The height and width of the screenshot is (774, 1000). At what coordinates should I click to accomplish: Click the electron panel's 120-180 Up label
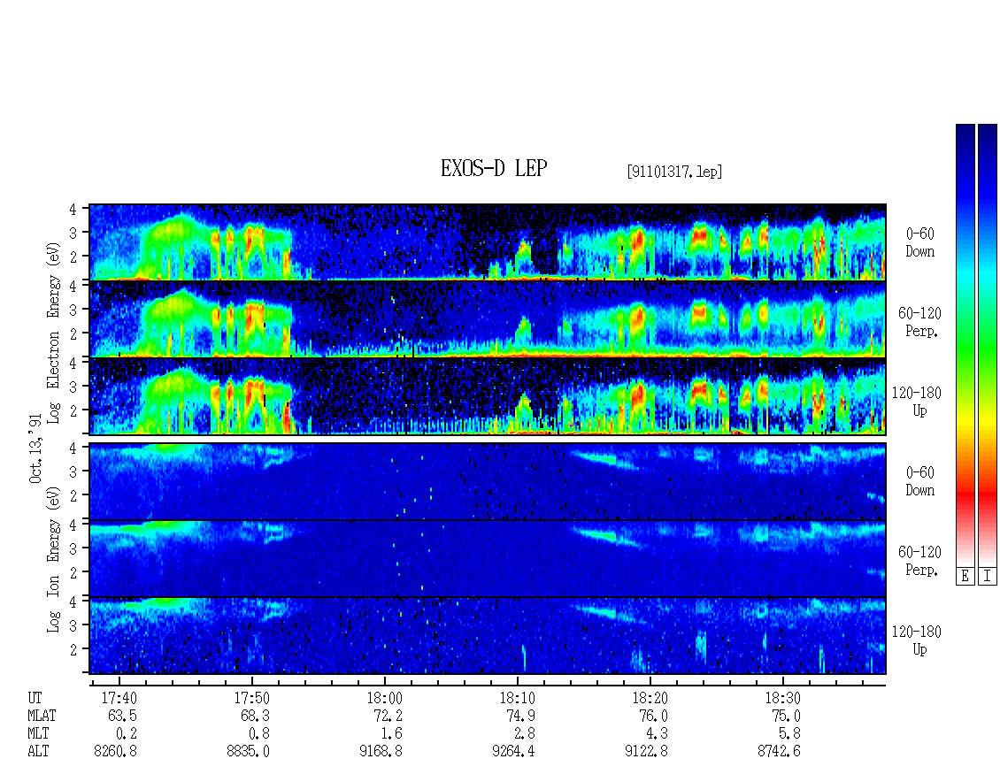coord(917,402)
